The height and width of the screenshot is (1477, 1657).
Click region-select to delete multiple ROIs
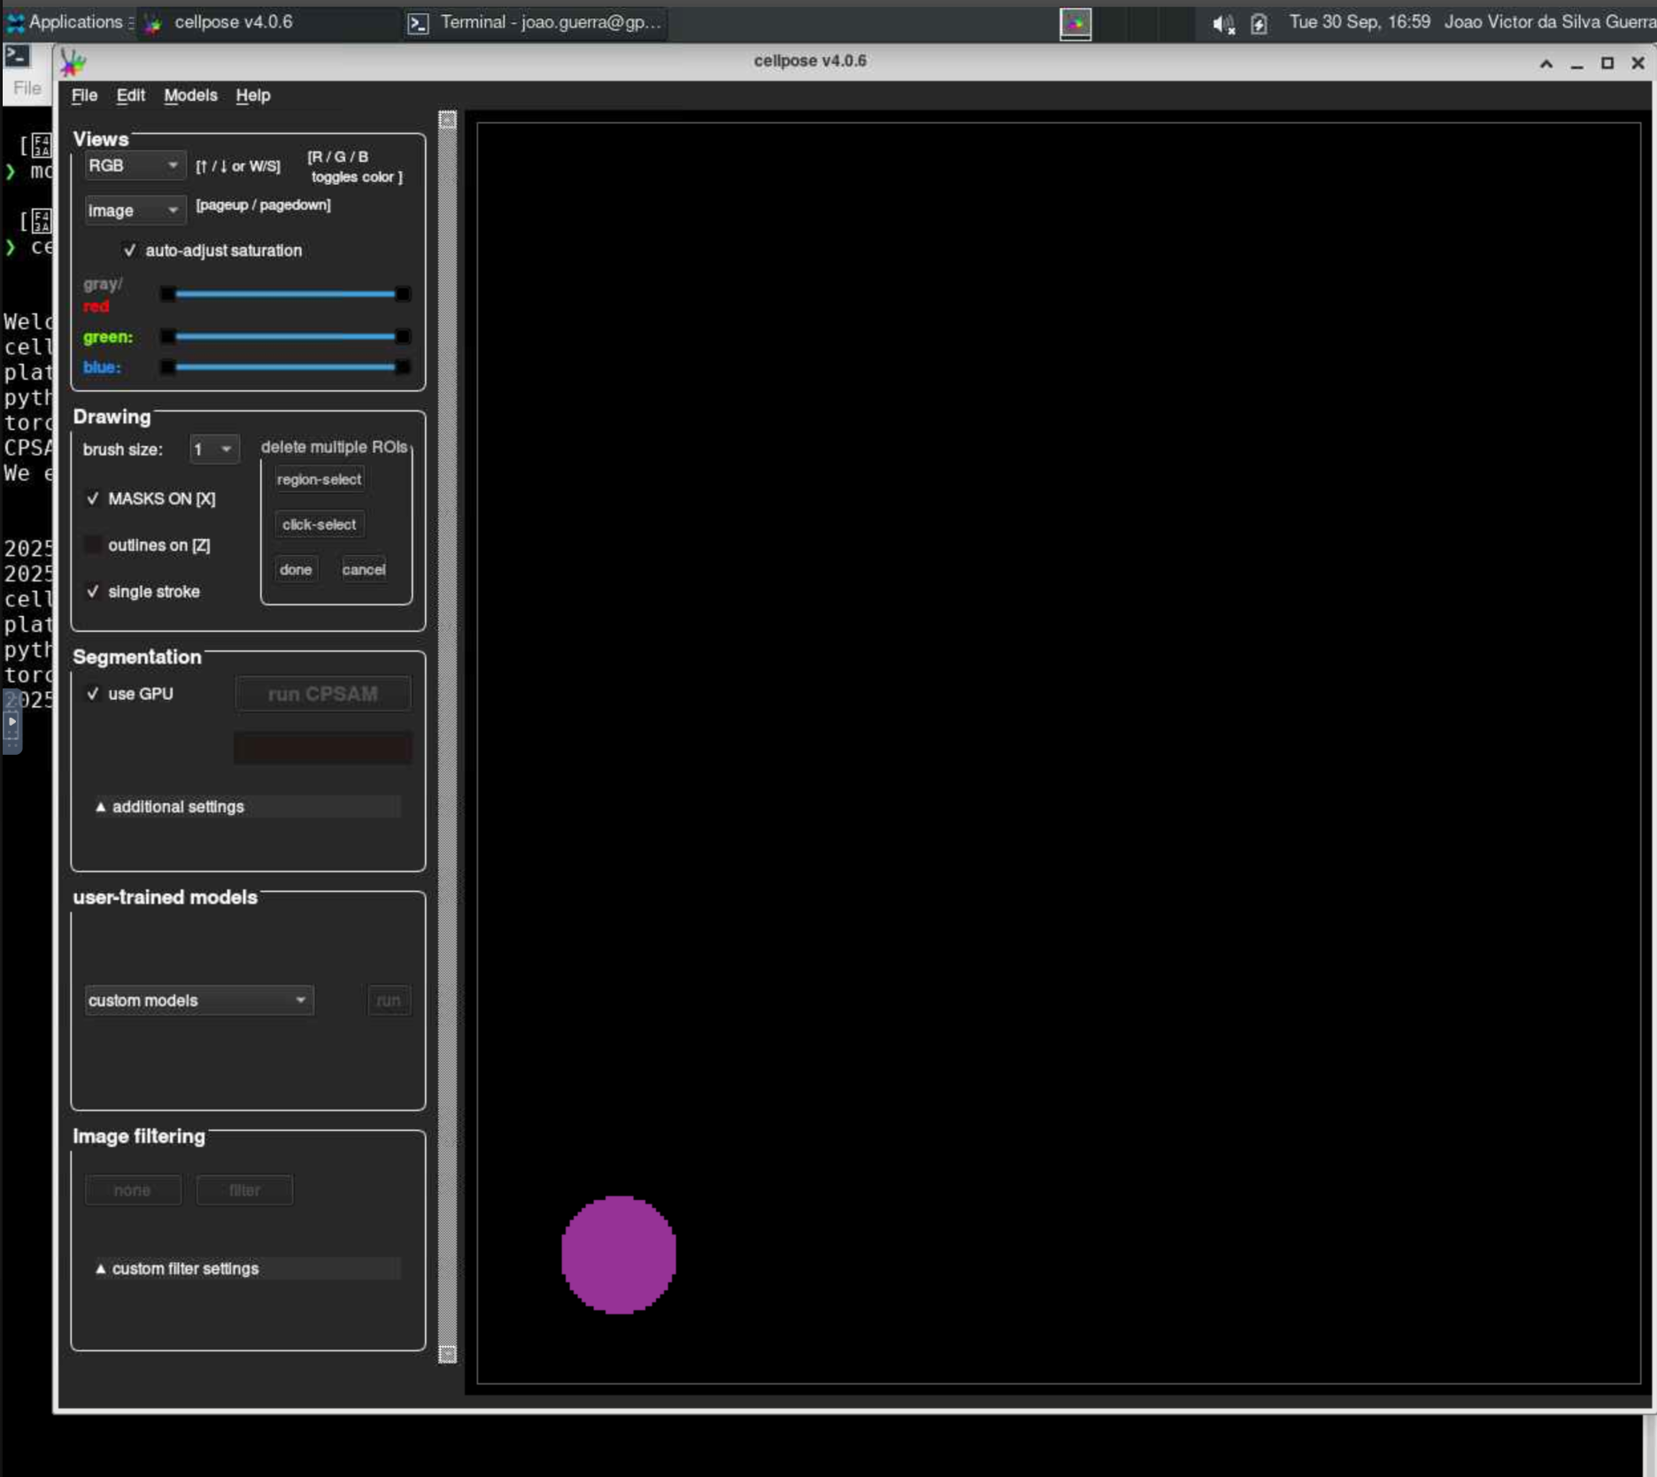(319, 479)
